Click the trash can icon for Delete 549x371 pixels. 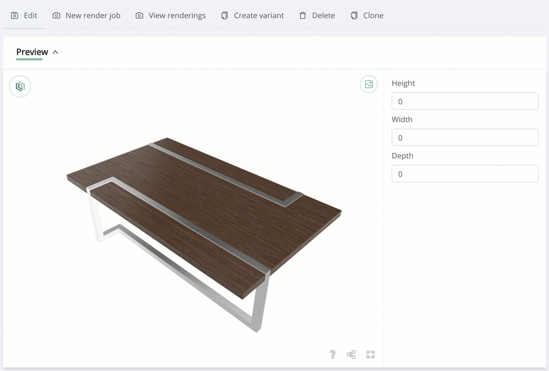click(303, 16)
